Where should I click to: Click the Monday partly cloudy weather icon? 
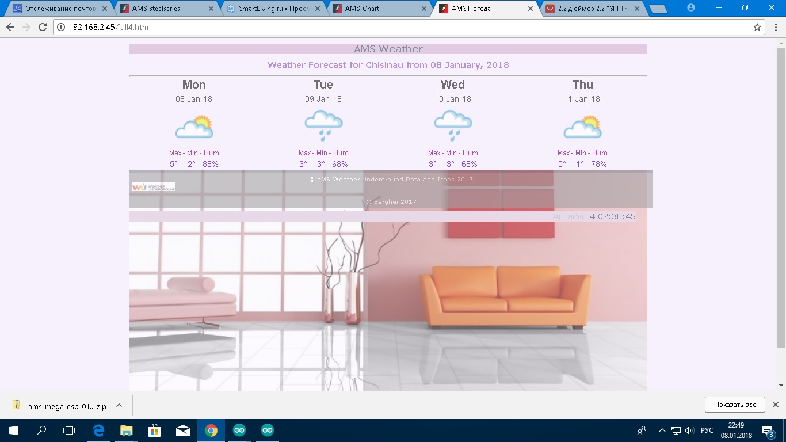[x=194, y=125]
